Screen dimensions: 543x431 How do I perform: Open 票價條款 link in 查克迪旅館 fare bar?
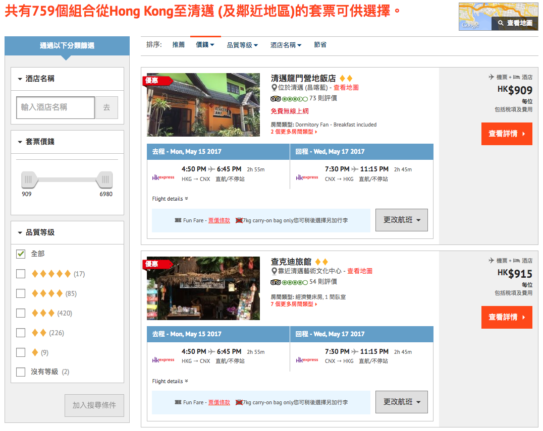pos(219,402)
